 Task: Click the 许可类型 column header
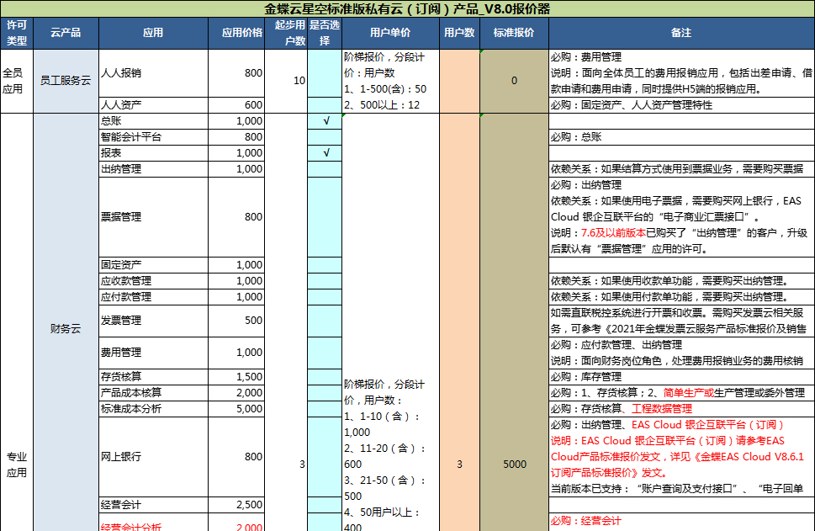click(x=17, y=33)
